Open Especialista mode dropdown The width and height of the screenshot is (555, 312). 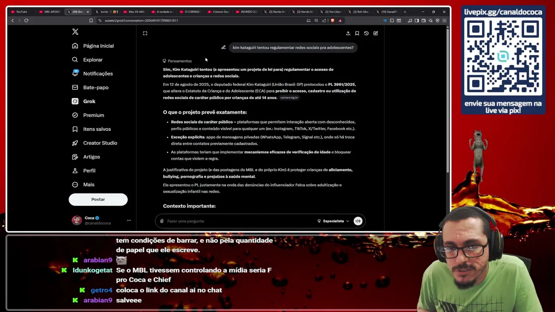pyautogui.click(x=333, y=221)
